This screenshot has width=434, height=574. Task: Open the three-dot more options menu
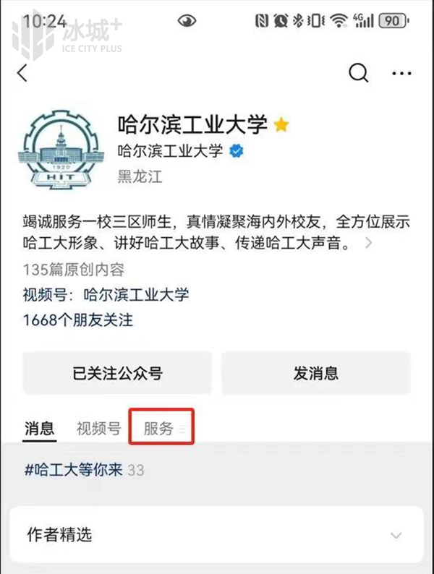point(401,73)
